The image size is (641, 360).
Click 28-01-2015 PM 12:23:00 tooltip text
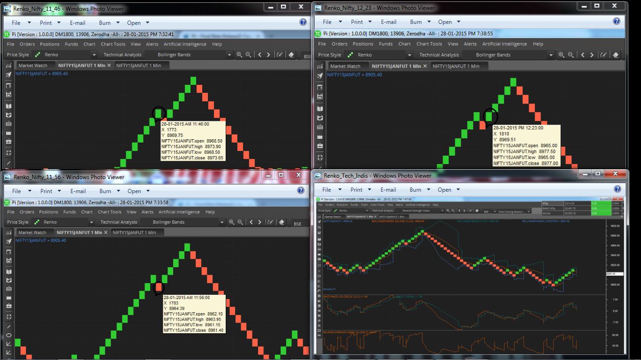[518, 128]
